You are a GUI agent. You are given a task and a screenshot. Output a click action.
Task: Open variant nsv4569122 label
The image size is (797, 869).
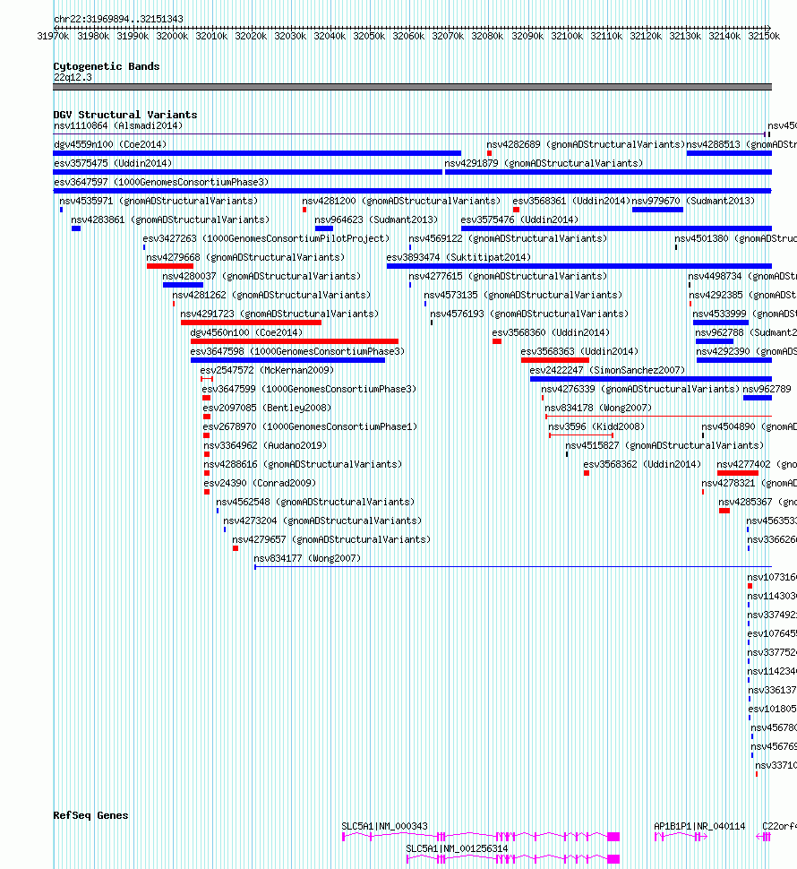[508, 239]
